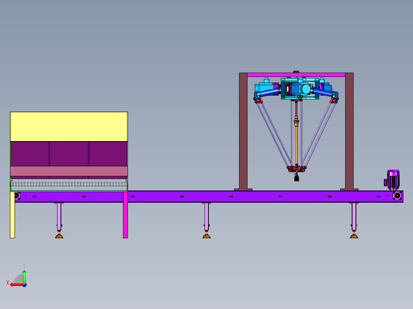The image size is (413, 309).
Task: Select the yellow top cover of the tunnel hood
Action: 69,127
